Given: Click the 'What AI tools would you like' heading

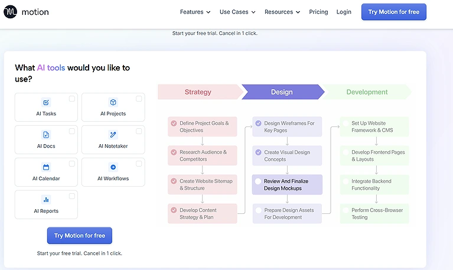Looking at the screenshot, I should tap(72, 73).
